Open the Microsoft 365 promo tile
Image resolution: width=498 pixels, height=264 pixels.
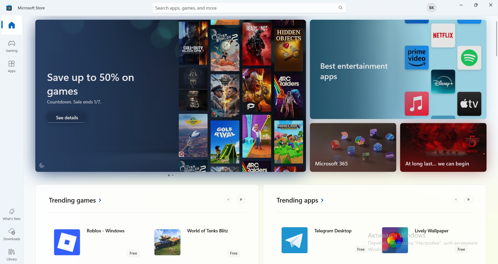click(x=353, y=147)
